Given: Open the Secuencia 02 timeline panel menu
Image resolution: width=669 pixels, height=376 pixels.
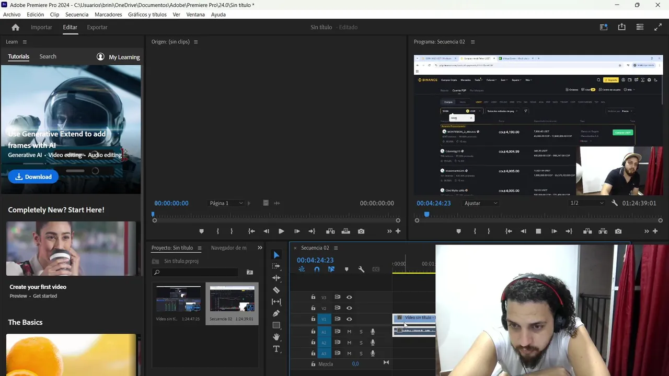Looking at the screenshot, I should [x=336, y=248].
